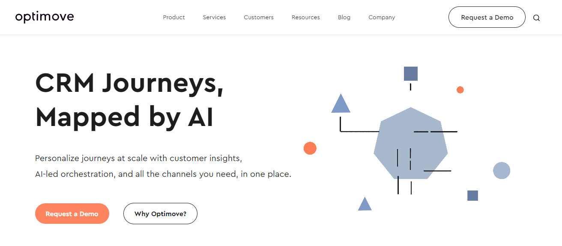Image resolution: width=562 pixels, height=246 pixels.
Task: Click the small blue triangle below the heptagon
Action: click(x=365, y=205)
